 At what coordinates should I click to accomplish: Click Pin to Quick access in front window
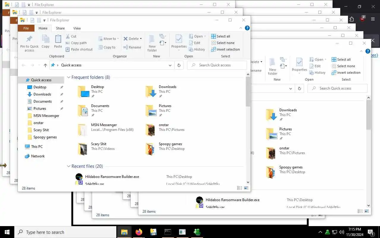point(29,43)
